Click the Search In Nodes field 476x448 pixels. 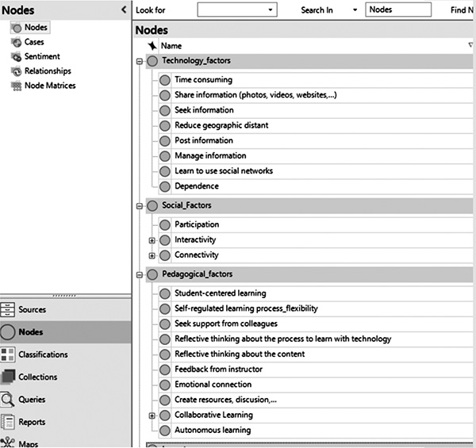coord(397,10)
